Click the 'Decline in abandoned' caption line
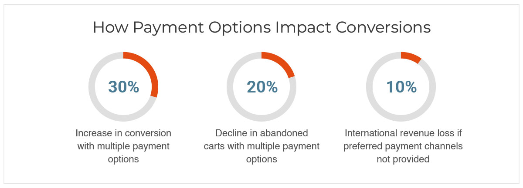 click(261, 133)
